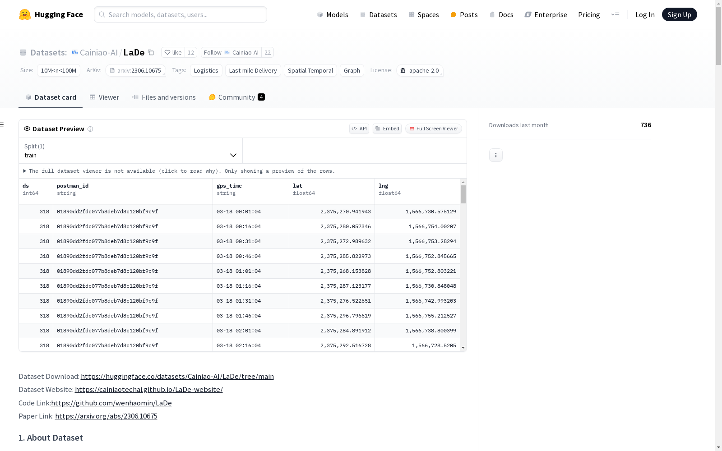The width and height of the screenshot is (722, 451).
Task: Click the Cainiao-AI organization avatar icon
Action: click(75, 52)
